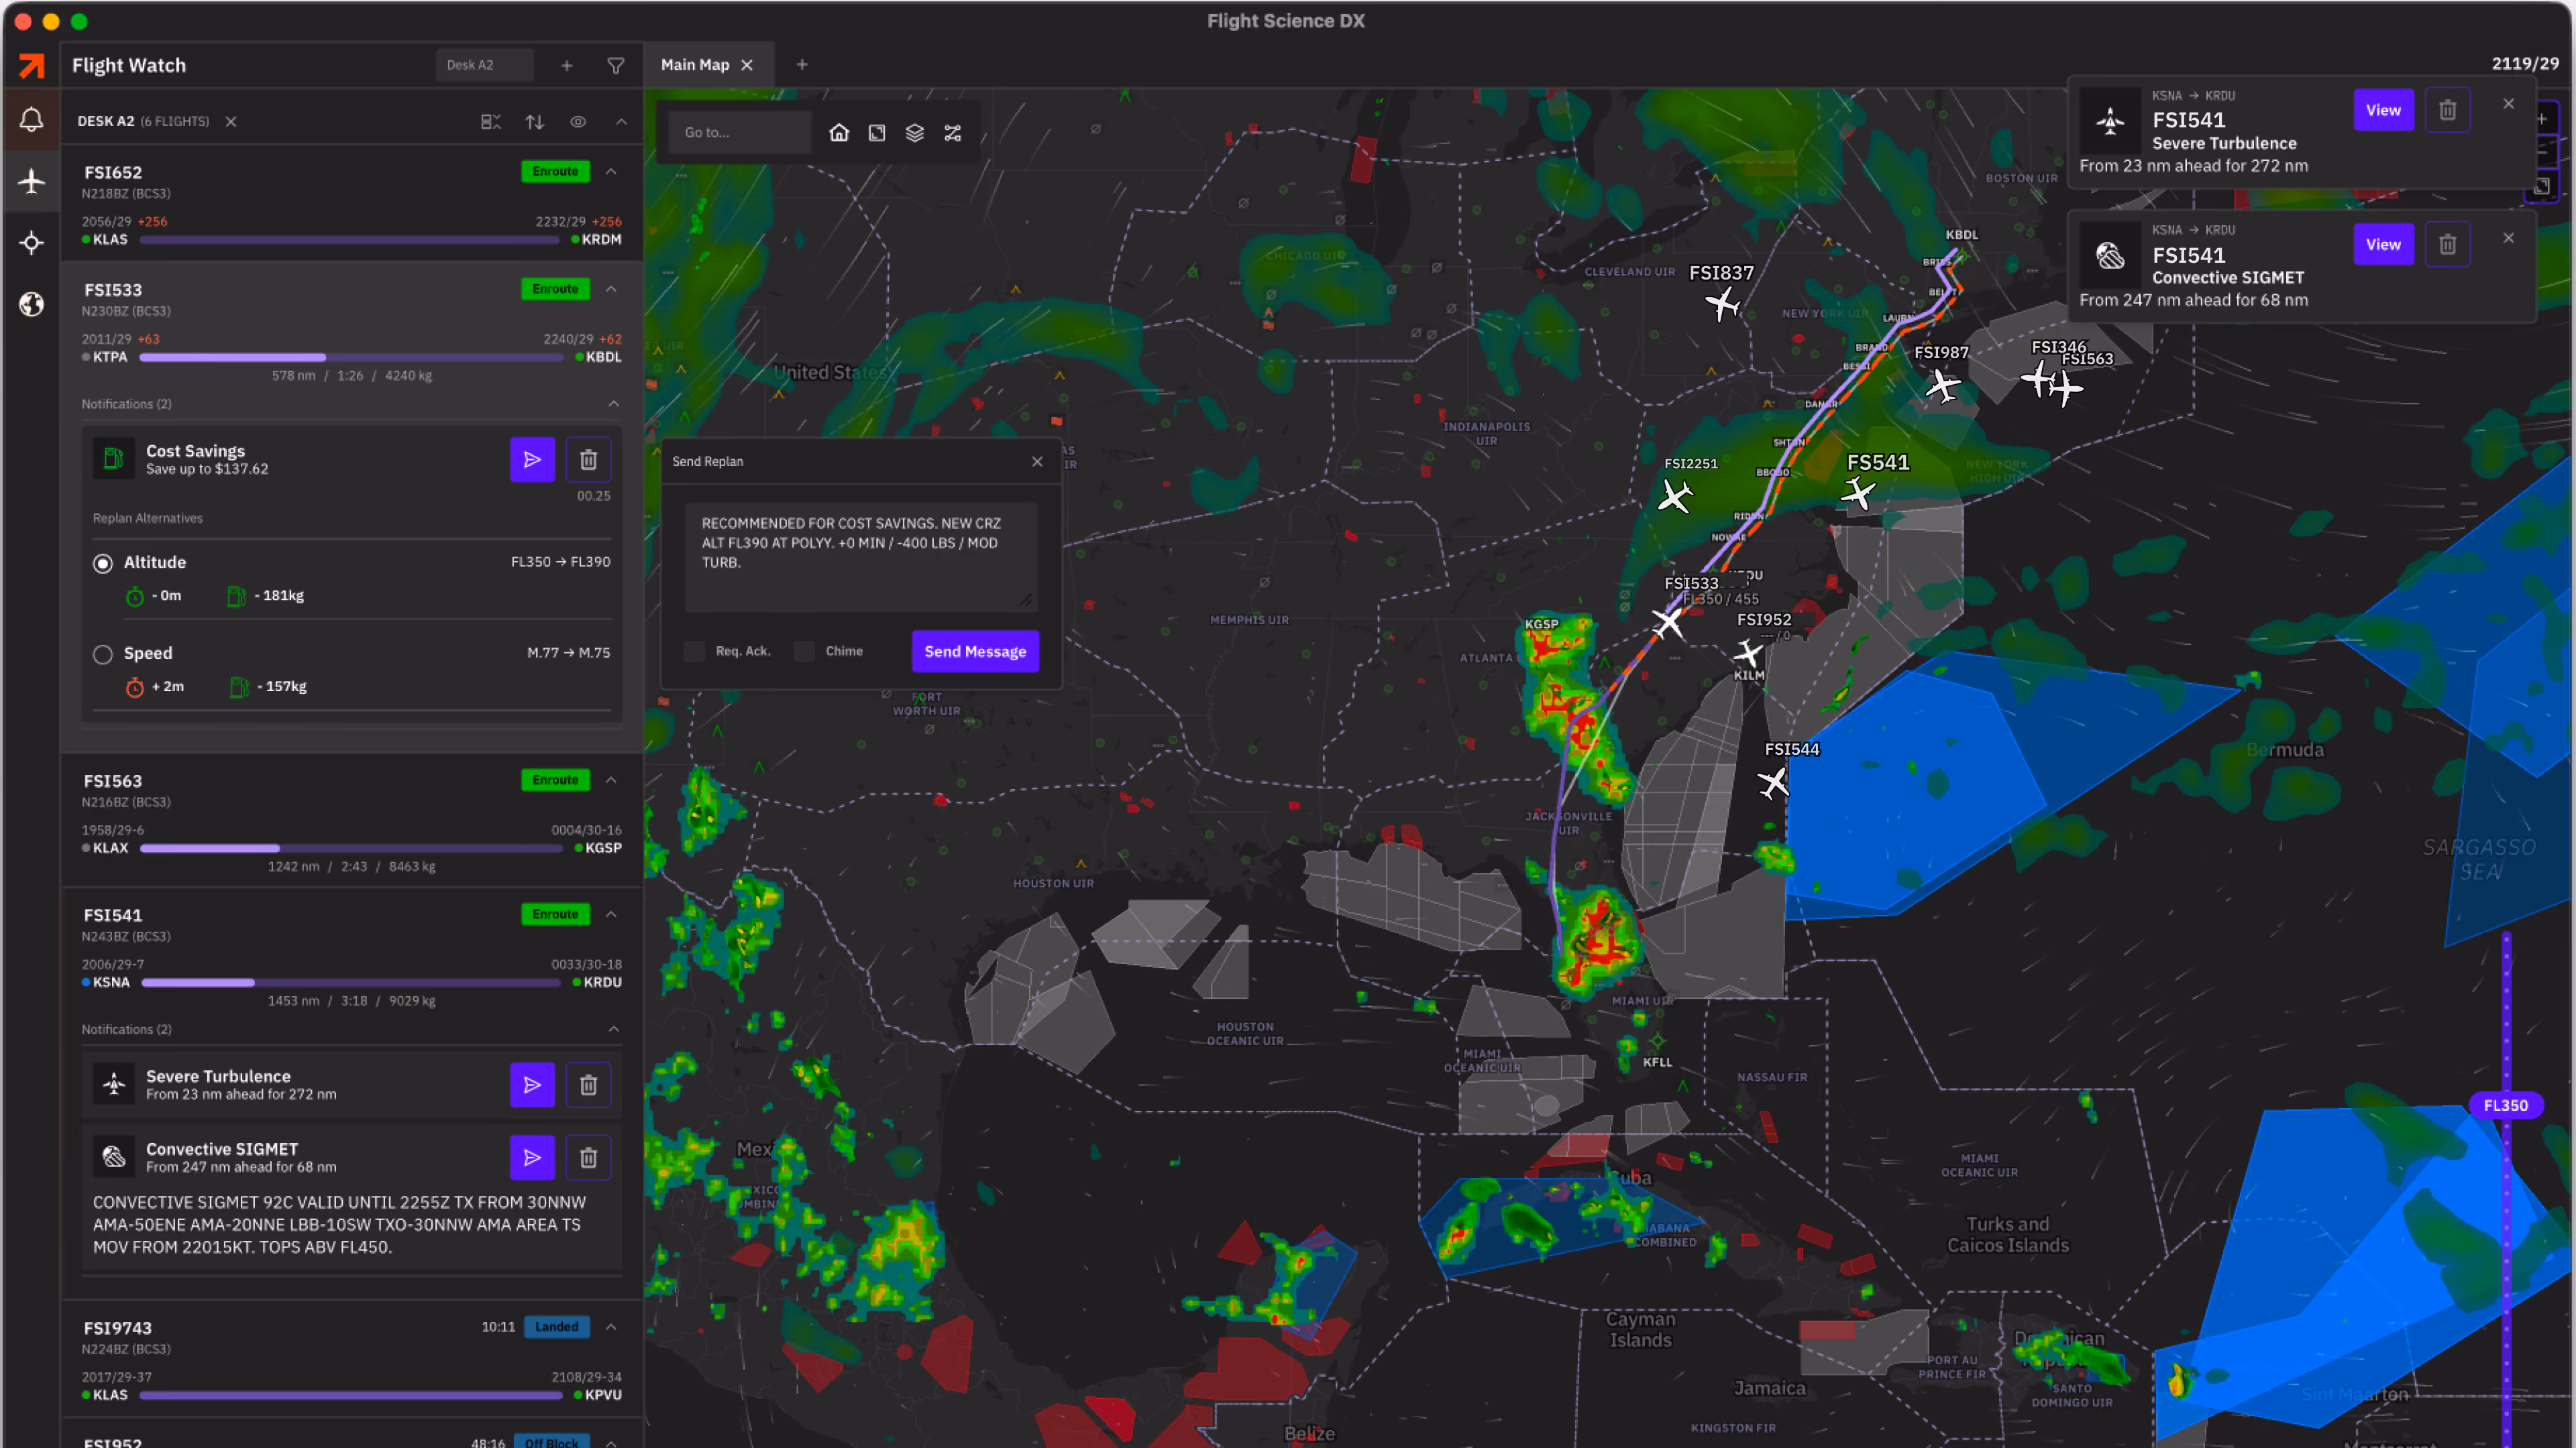Delete the Cost Savings notification
Screen dimensions: 2576x1448
[588, 460]
